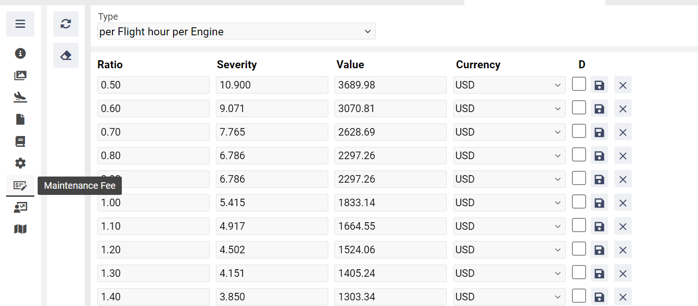Toggle D checkbox for ratio 0.70 row

coord(579,131)
